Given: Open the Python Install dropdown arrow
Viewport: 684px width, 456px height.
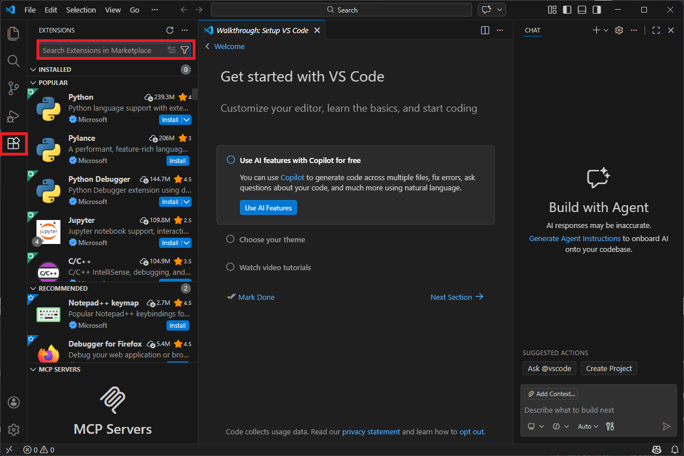Looking at the screenshot, I should pyautogui.click(x=186, y=120).
